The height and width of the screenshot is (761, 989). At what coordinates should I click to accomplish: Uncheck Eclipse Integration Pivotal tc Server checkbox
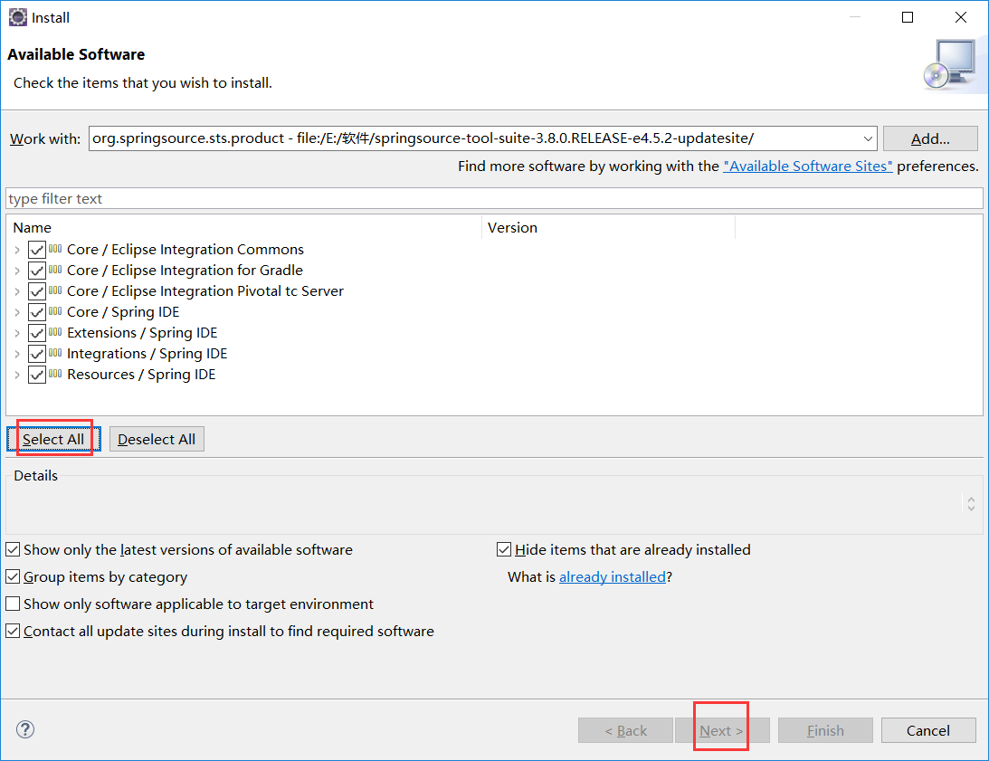pyautogui.click(x=37, y=291)
